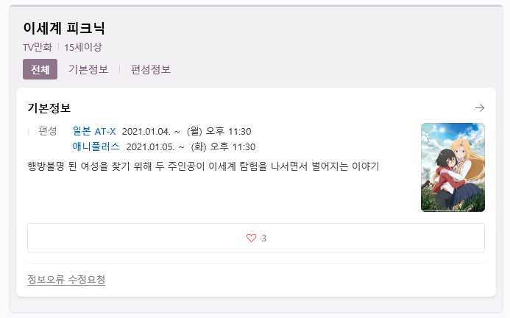Click the 15세이상 age rating label
The image size is (510, 318).
coord(83,47)
